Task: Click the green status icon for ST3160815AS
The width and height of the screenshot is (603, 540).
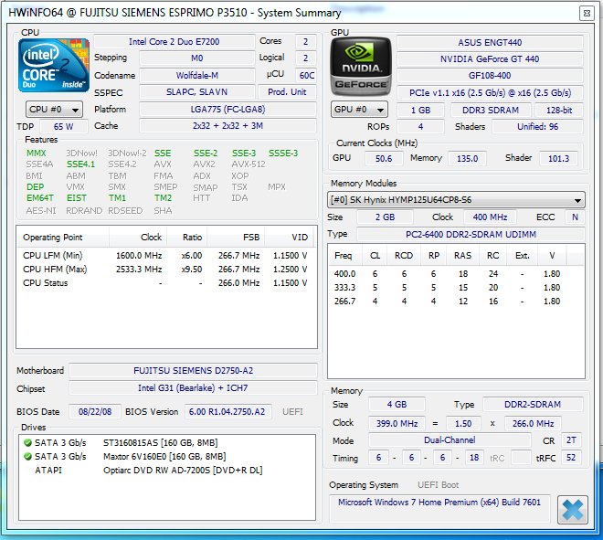Action: pyautogui.click(x=27, y=443)
